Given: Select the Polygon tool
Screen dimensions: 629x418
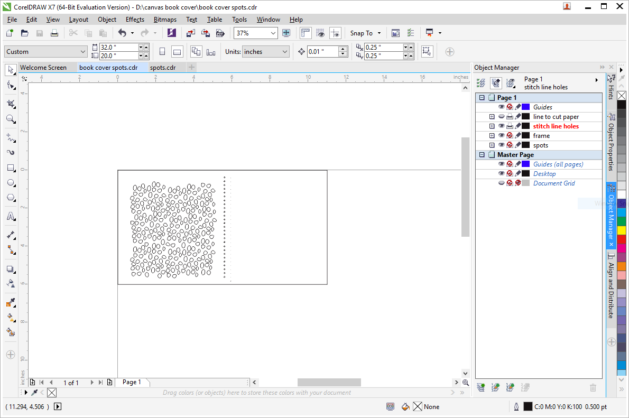Looking at the screenshot, I should [11, 198].
